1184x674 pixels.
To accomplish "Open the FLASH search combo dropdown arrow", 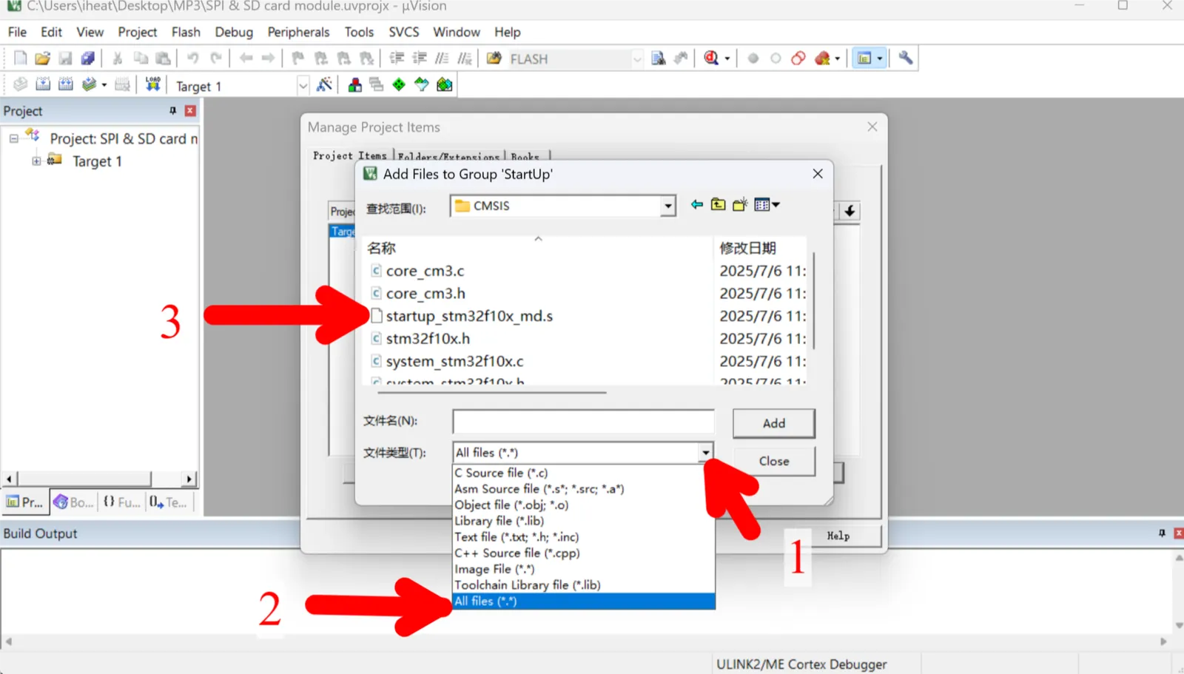I will click(637, 58).
